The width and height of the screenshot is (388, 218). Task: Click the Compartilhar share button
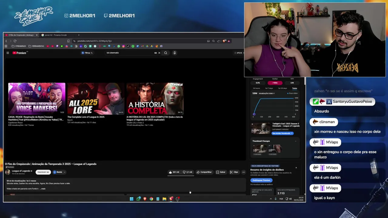pos(204,172)
